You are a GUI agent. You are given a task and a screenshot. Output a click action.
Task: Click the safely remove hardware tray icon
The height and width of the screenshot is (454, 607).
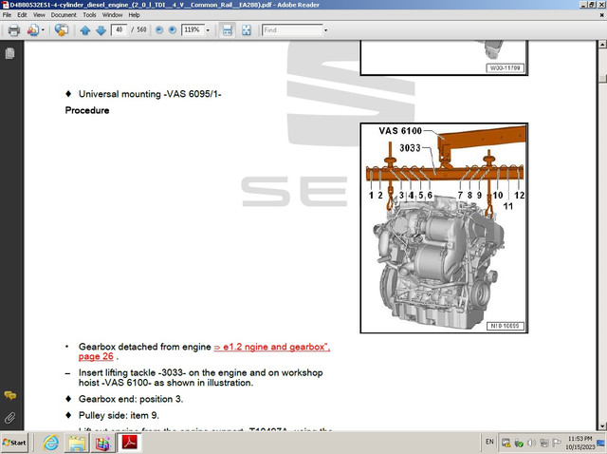pyautogui.click(x=519, y=443)
